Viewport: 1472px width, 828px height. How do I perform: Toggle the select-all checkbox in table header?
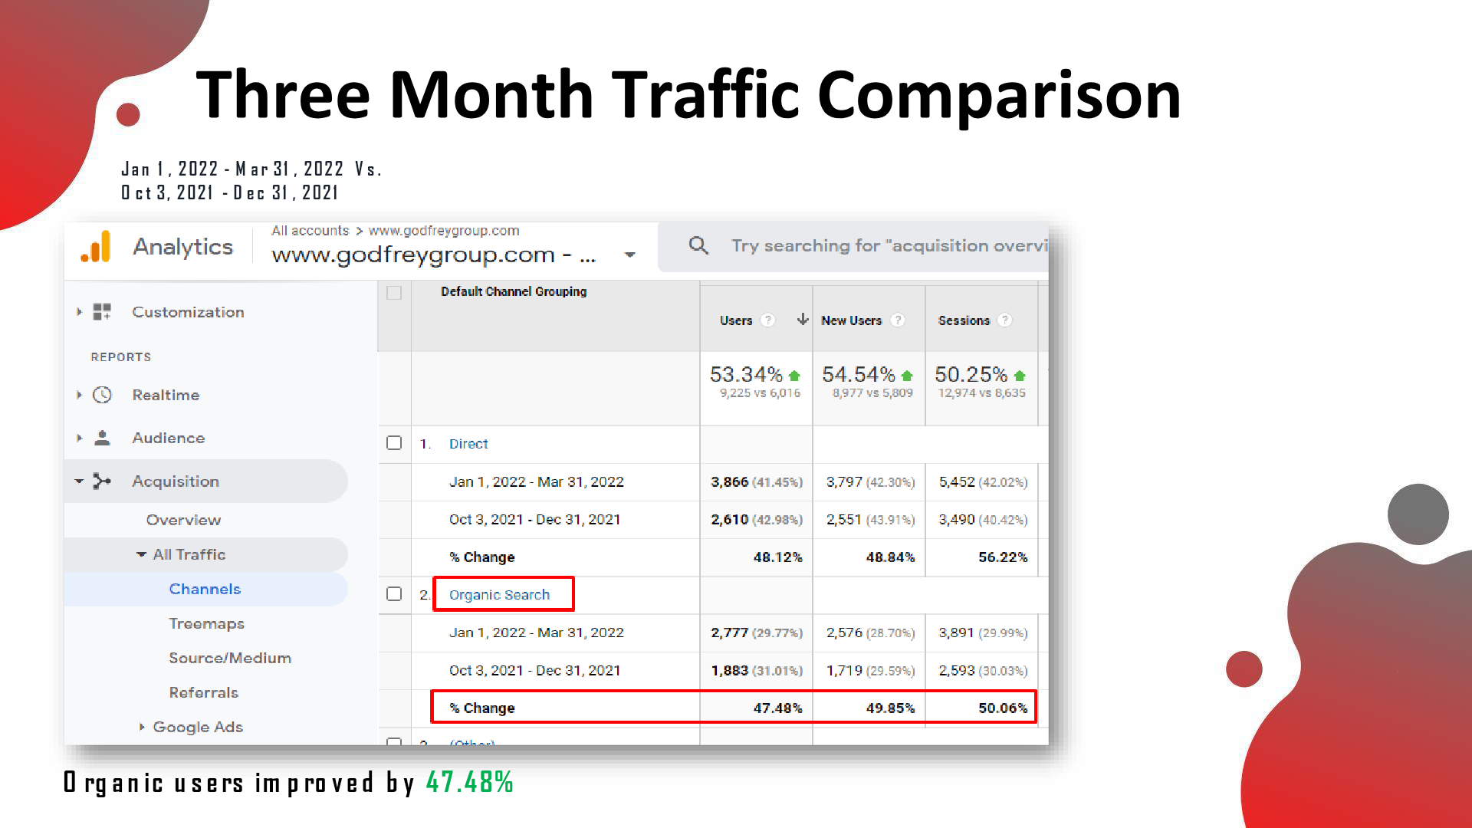394,293
